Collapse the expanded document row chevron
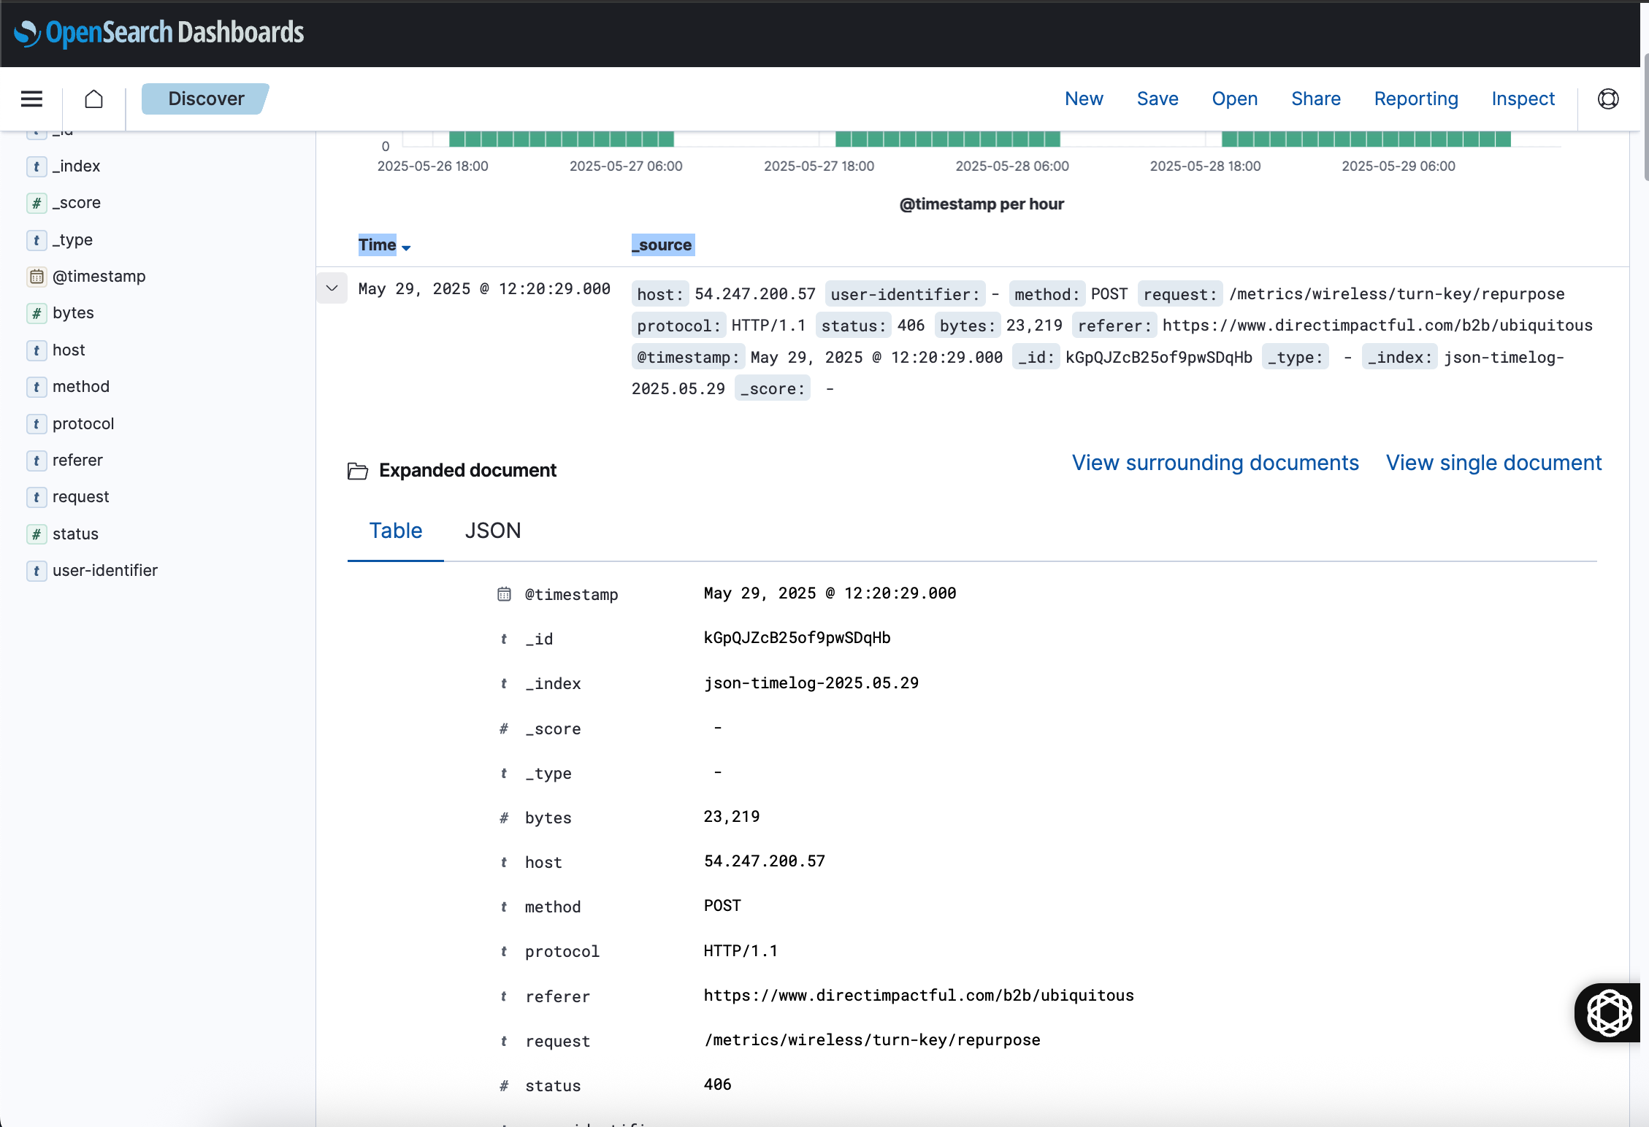1649x1127 pixels. (x=332, y=288)
